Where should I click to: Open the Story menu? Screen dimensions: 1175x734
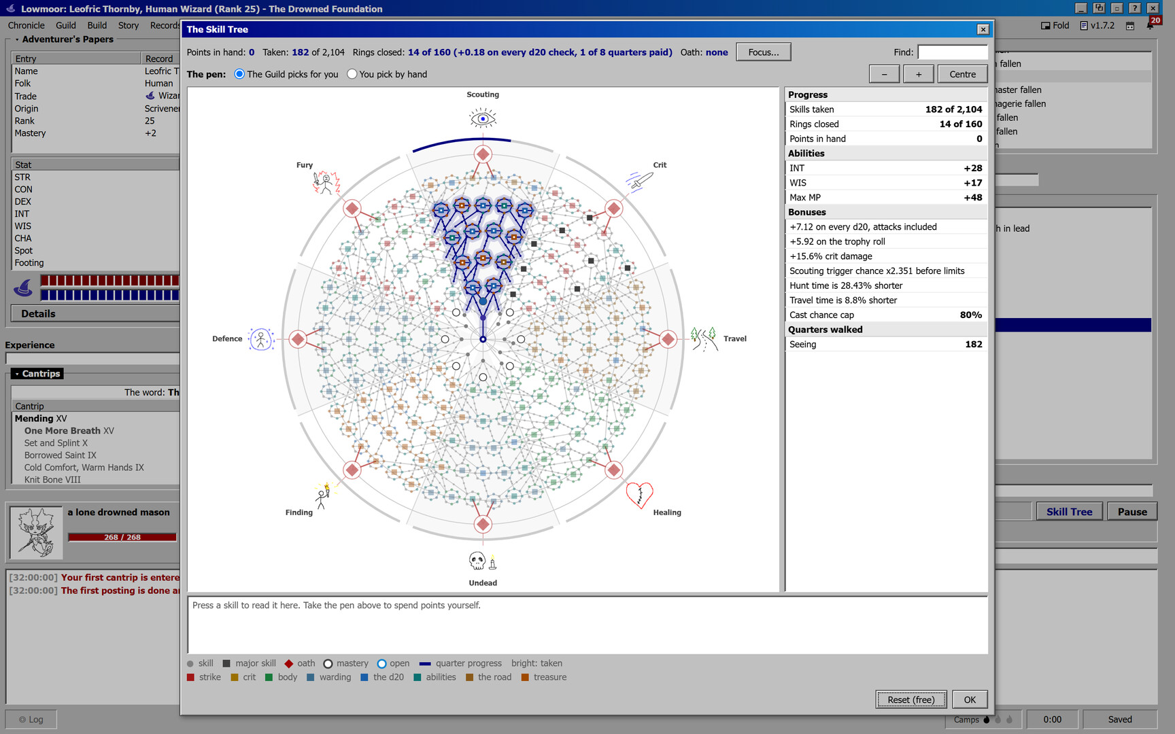pos(129,25)
